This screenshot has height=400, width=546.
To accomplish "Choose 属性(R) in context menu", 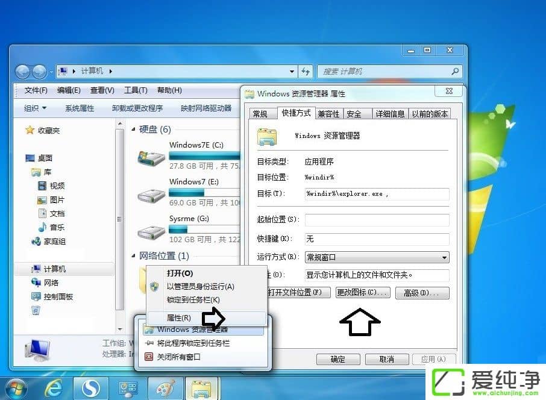I will point(207,318).
